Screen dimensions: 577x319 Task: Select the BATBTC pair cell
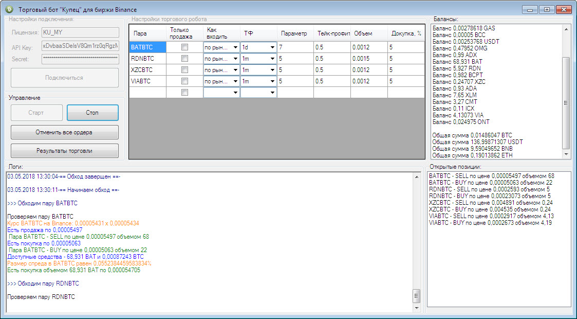click(x=147, y=47)
